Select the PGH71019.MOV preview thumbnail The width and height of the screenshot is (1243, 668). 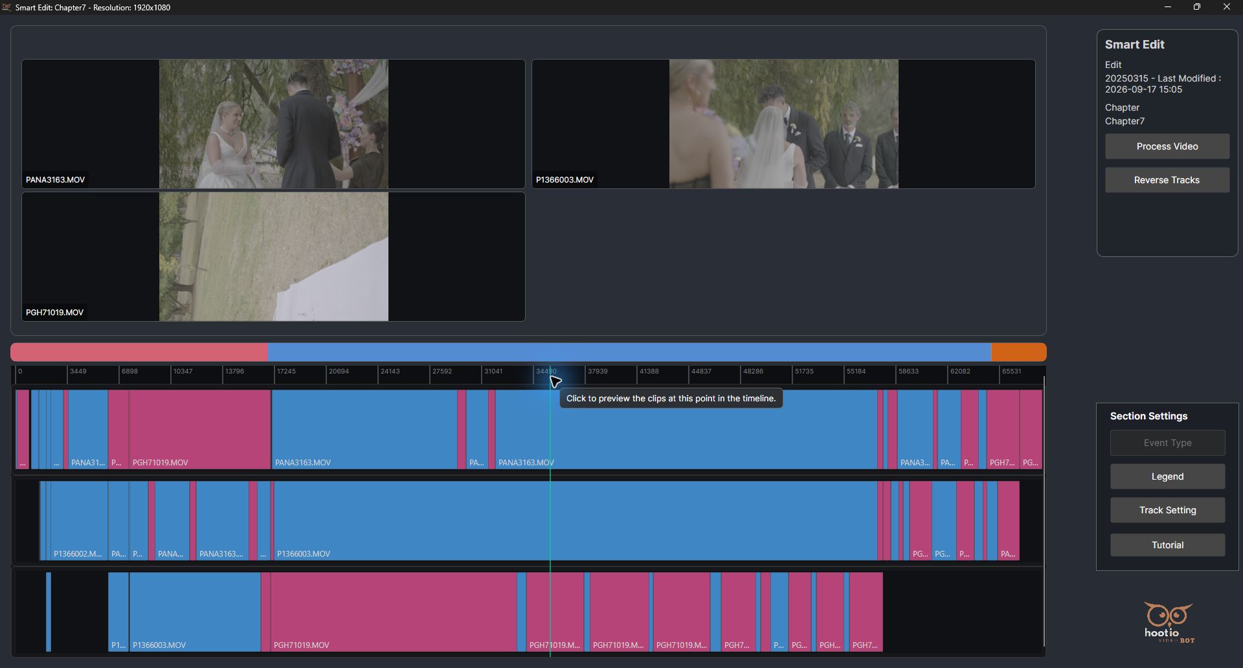pyautogui.click(x=273, y=256)
